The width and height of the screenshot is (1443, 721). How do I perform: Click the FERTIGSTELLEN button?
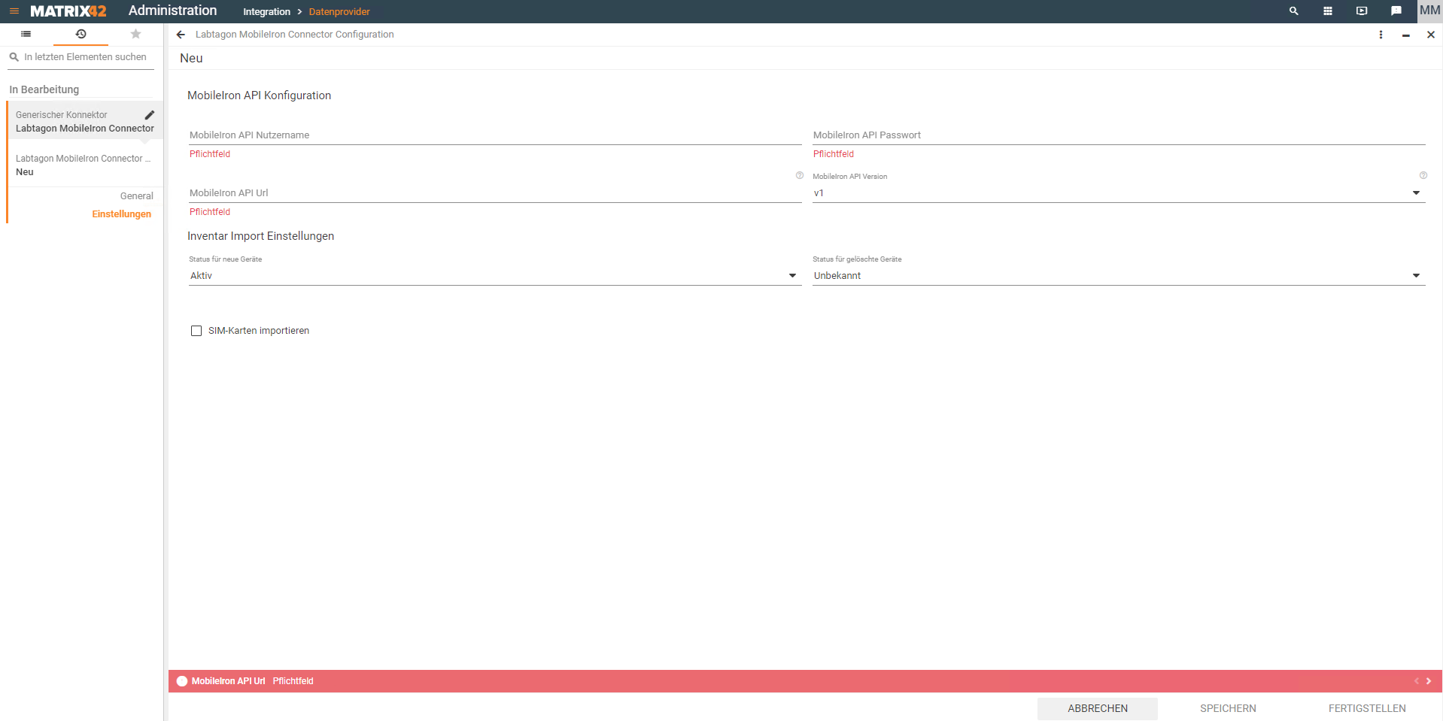1367,708
